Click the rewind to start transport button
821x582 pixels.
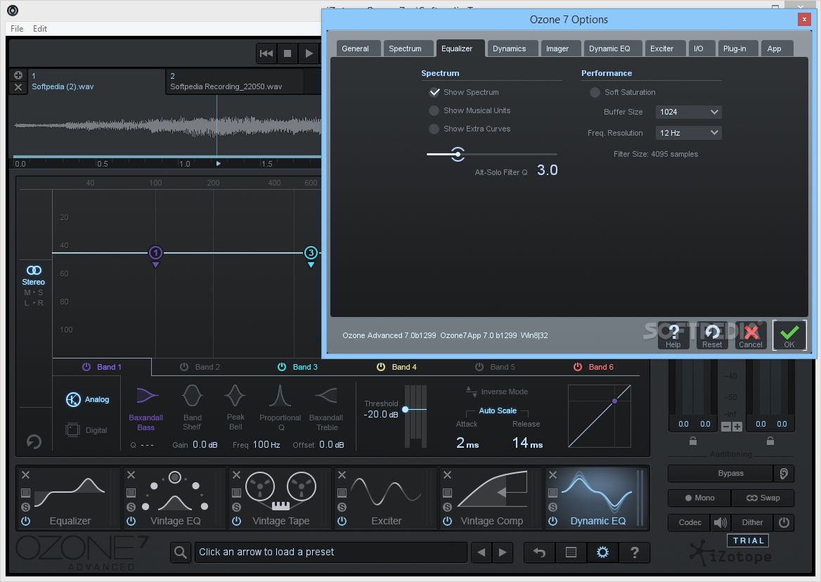266,53
